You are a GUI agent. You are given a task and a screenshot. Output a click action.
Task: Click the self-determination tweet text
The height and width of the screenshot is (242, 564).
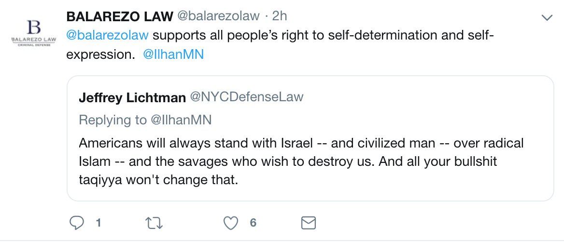[x=319, y=36]
